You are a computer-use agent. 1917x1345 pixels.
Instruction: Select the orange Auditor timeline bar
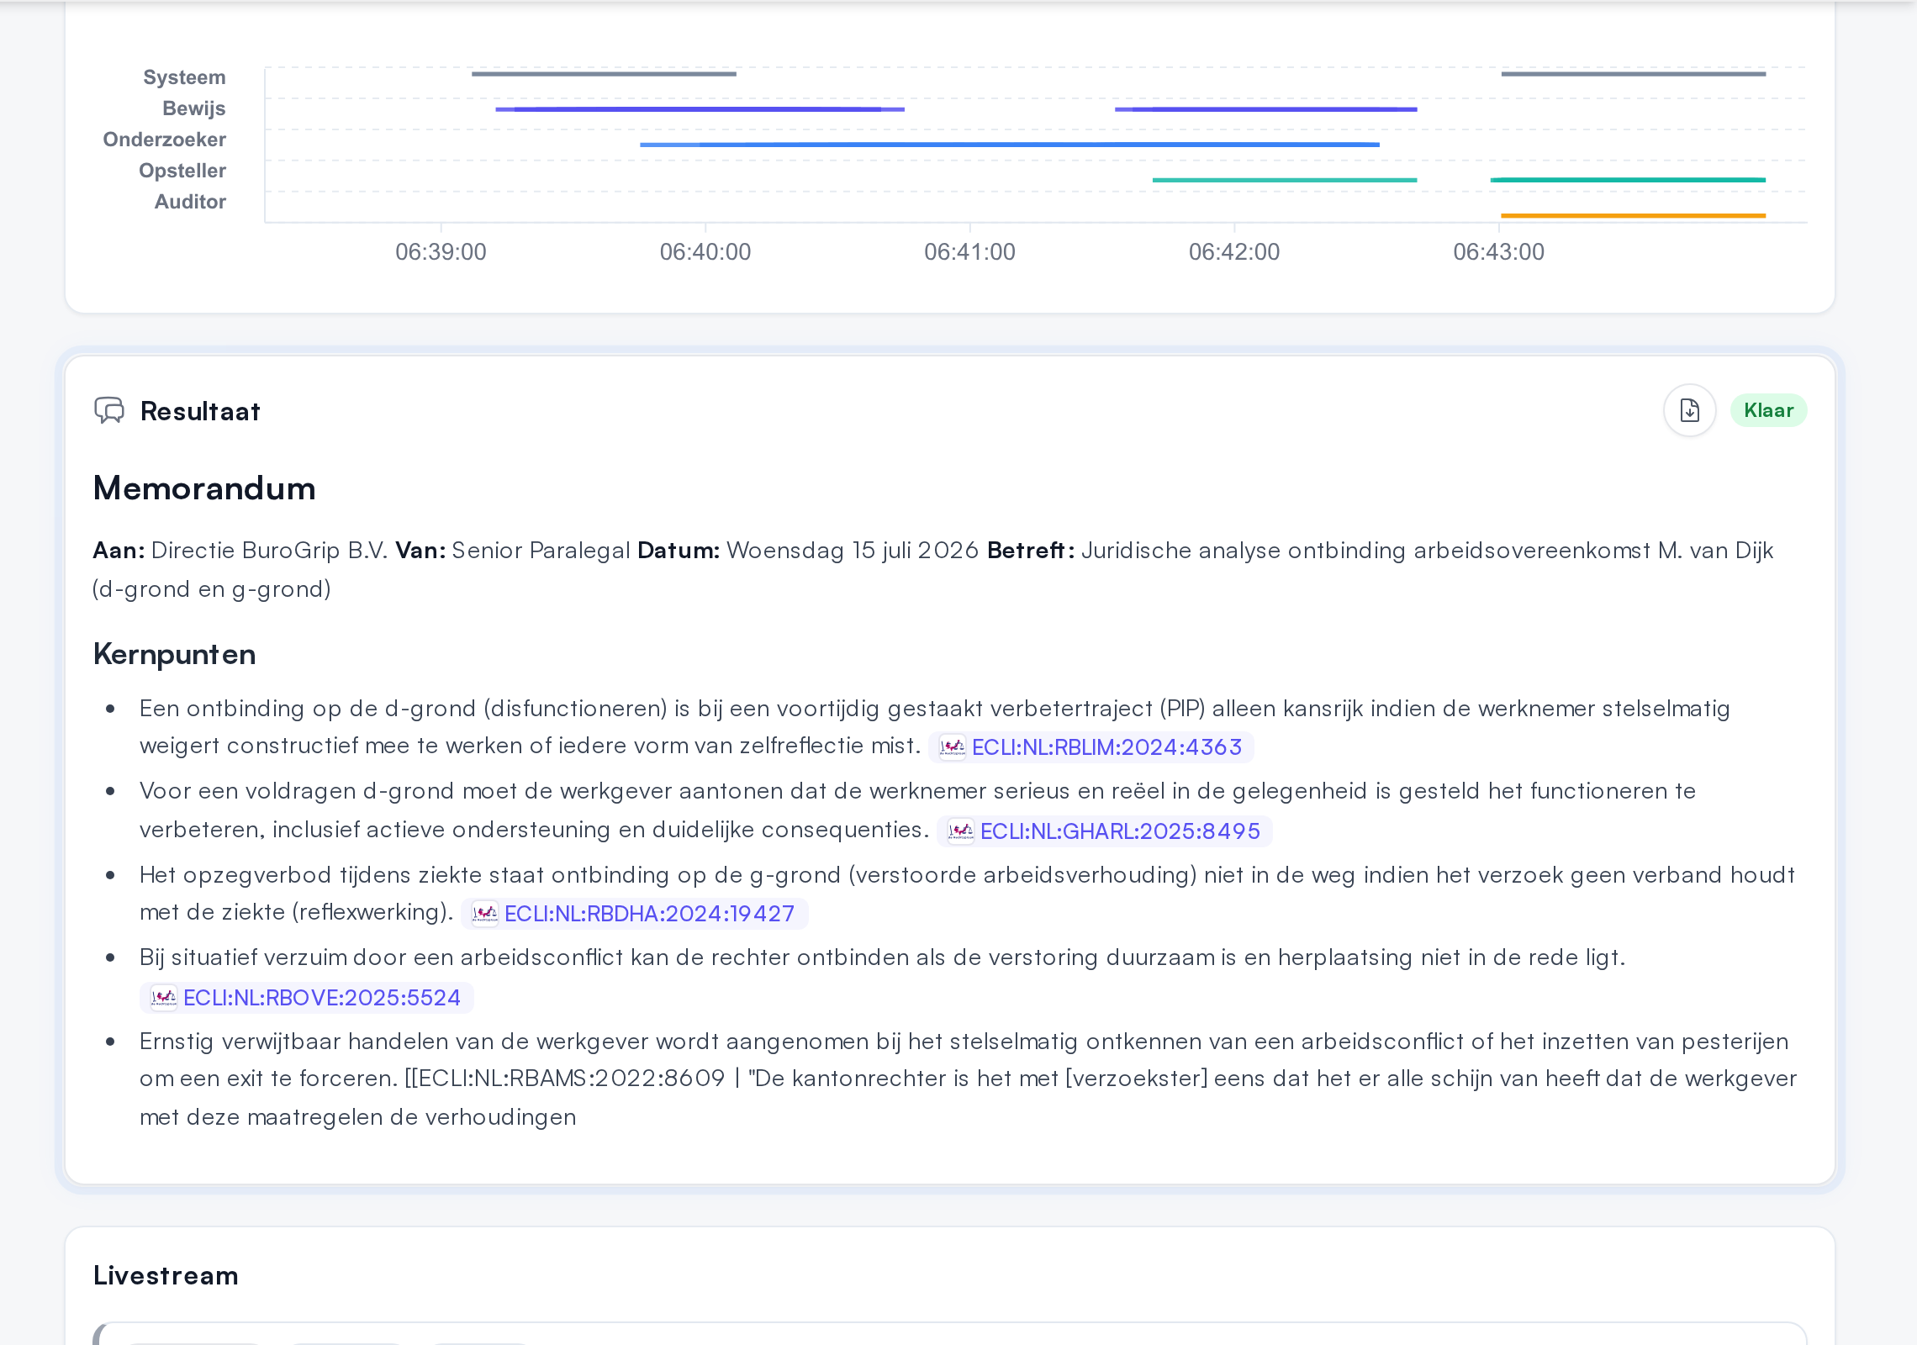tap(1633, 216)
